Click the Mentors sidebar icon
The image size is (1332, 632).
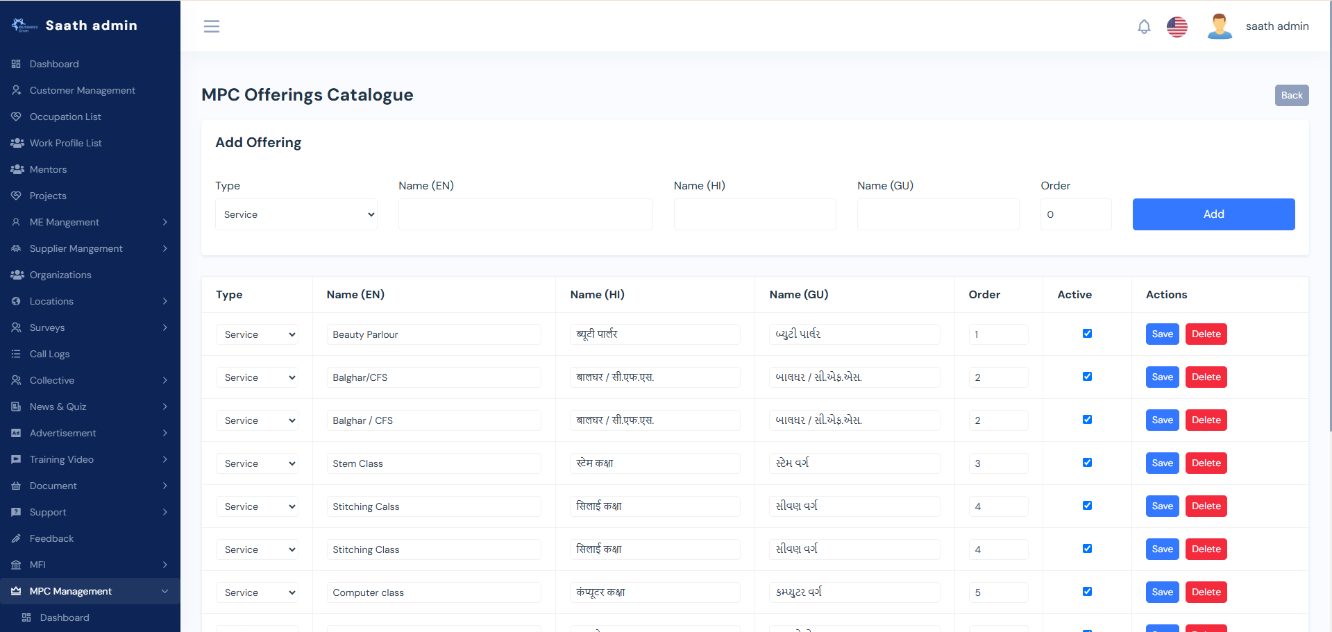(x=17, y=169)
